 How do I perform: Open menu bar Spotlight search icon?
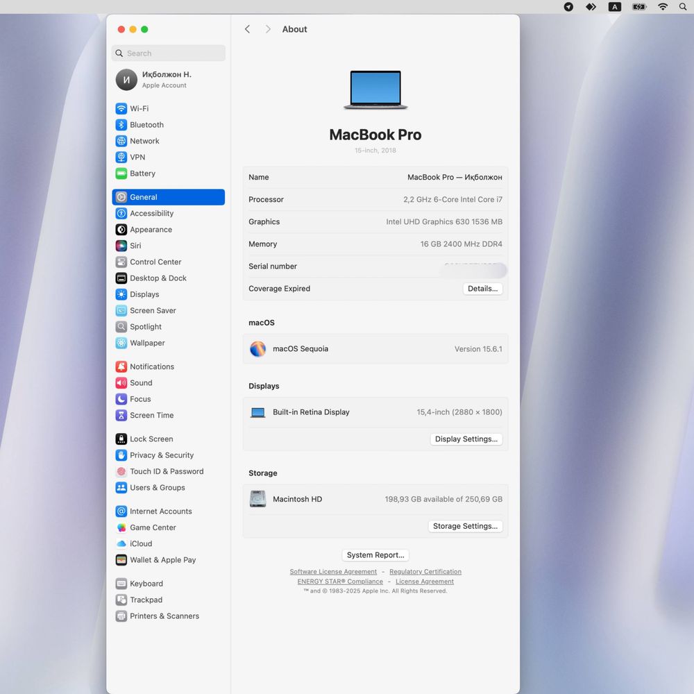tap(683, 7)
